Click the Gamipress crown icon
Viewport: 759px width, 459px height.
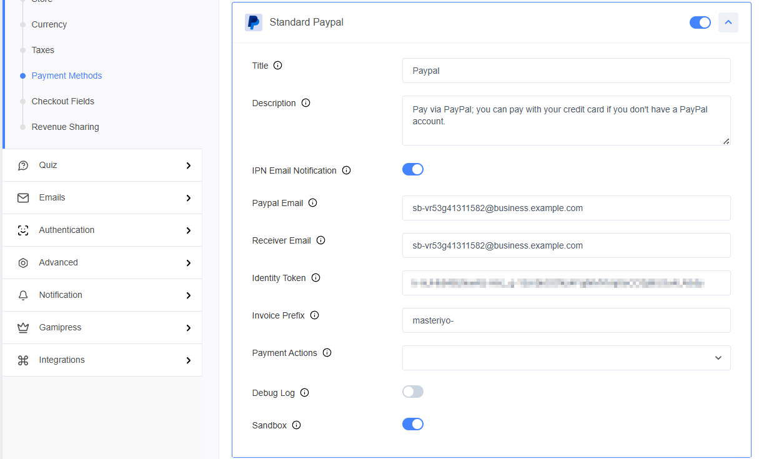[x=23, y=328]
